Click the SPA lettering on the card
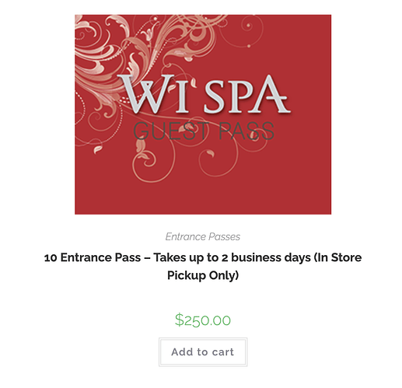The height and width of the screenshot is (388, 402). [x=246, y=95]
